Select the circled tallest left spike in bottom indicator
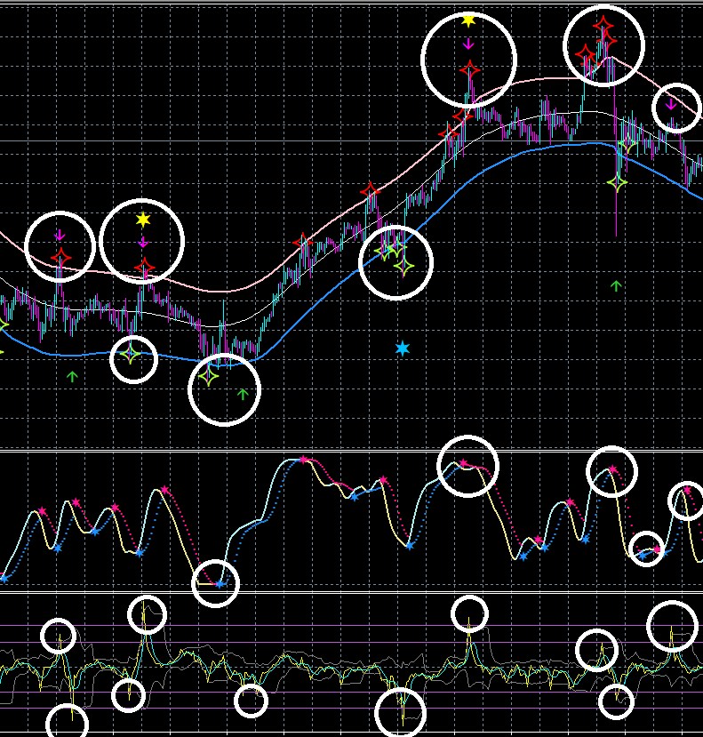Image resolution: width=703 pixels, height=737 pixels. 147,615
